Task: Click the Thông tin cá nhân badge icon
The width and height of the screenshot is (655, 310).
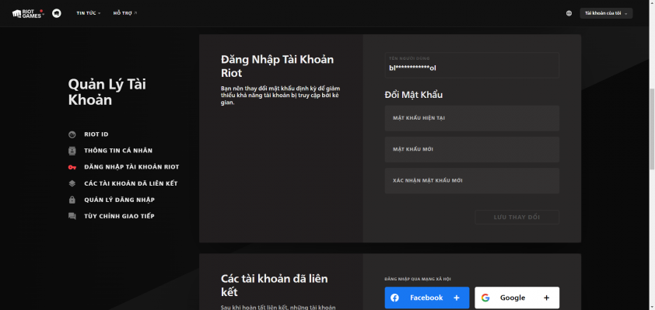Action: tap(72, 151)
